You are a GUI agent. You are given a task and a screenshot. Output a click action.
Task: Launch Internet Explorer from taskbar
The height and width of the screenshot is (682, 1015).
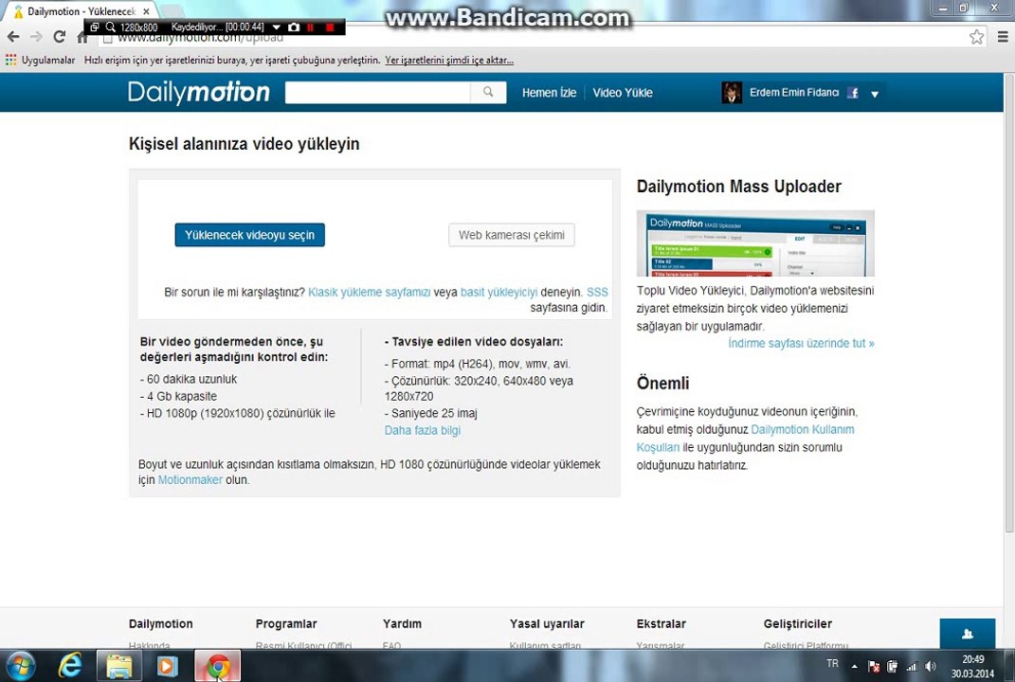(70, 665)
